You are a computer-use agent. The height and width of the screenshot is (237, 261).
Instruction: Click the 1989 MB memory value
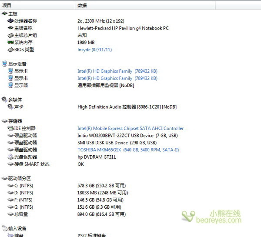point(86,43)
